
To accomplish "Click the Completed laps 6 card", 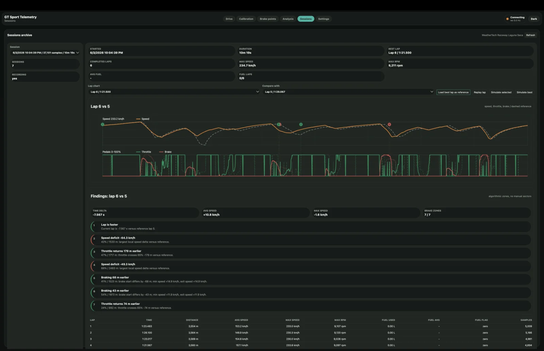I will [161, 63].
